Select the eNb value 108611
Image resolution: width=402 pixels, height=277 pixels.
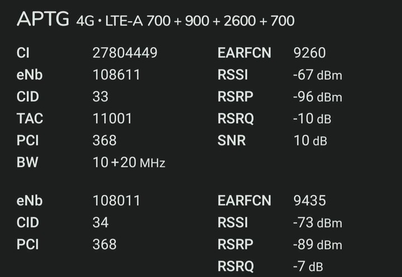click(x=116, y=75)
